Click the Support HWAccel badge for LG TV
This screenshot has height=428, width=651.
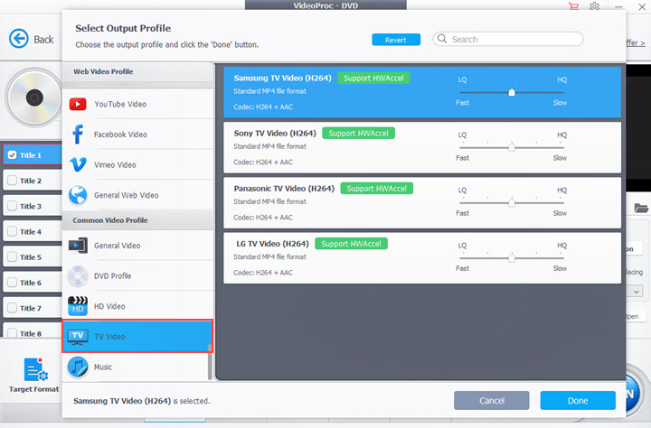351,244
